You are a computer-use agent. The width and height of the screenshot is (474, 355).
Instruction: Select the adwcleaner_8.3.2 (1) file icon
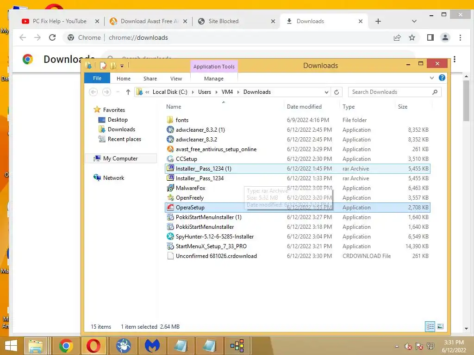[x=170, y=130]
